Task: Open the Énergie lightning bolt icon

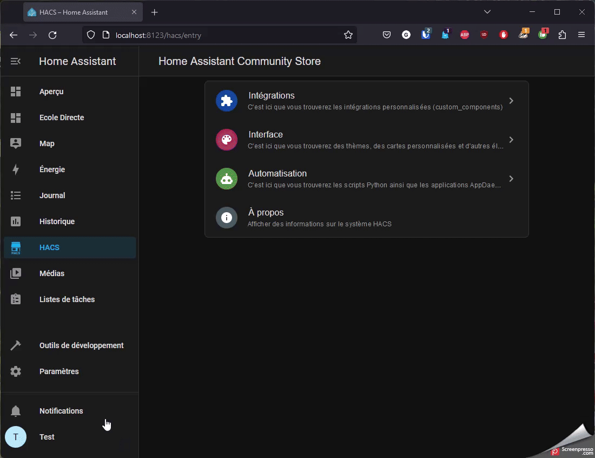Action: click(16, 169)
